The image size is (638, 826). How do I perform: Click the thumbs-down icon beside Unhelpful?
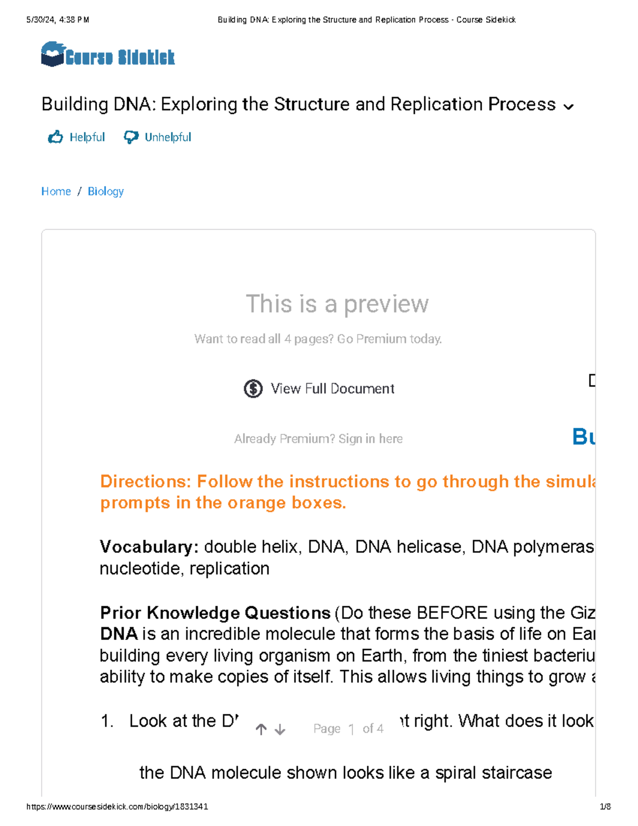click(x=131, y=137)
